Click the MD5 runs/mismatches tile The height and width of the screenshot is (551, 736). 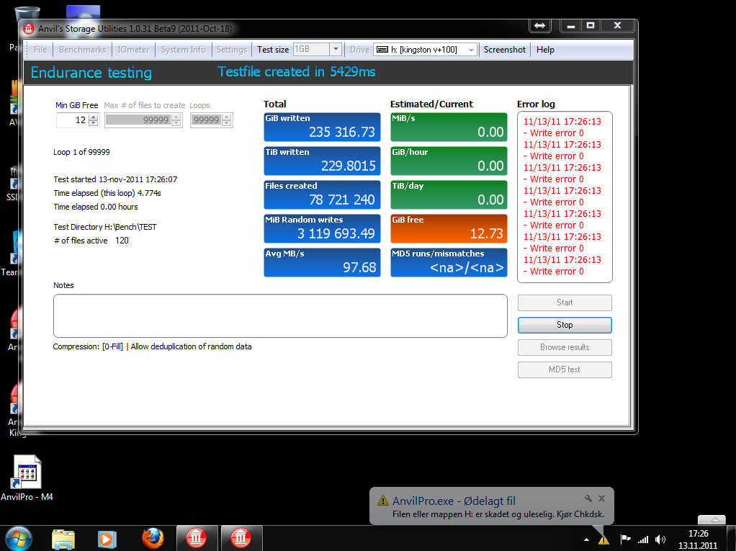(x=449, y=262)
